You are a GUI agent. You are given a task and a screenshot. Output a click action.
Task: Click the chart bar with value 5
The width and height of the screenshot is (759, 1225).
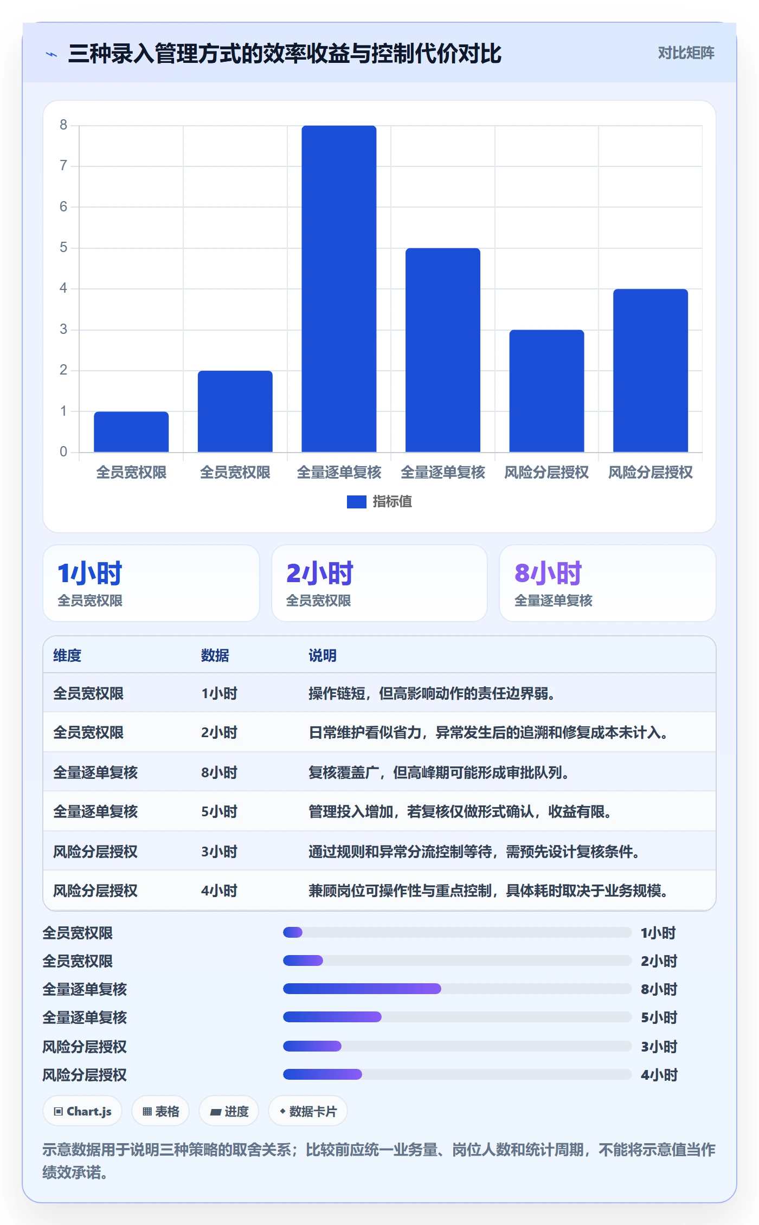pos(443,350)
